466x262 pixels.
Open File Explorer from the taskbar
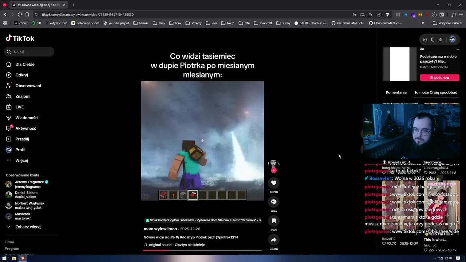tap(14, 258)
